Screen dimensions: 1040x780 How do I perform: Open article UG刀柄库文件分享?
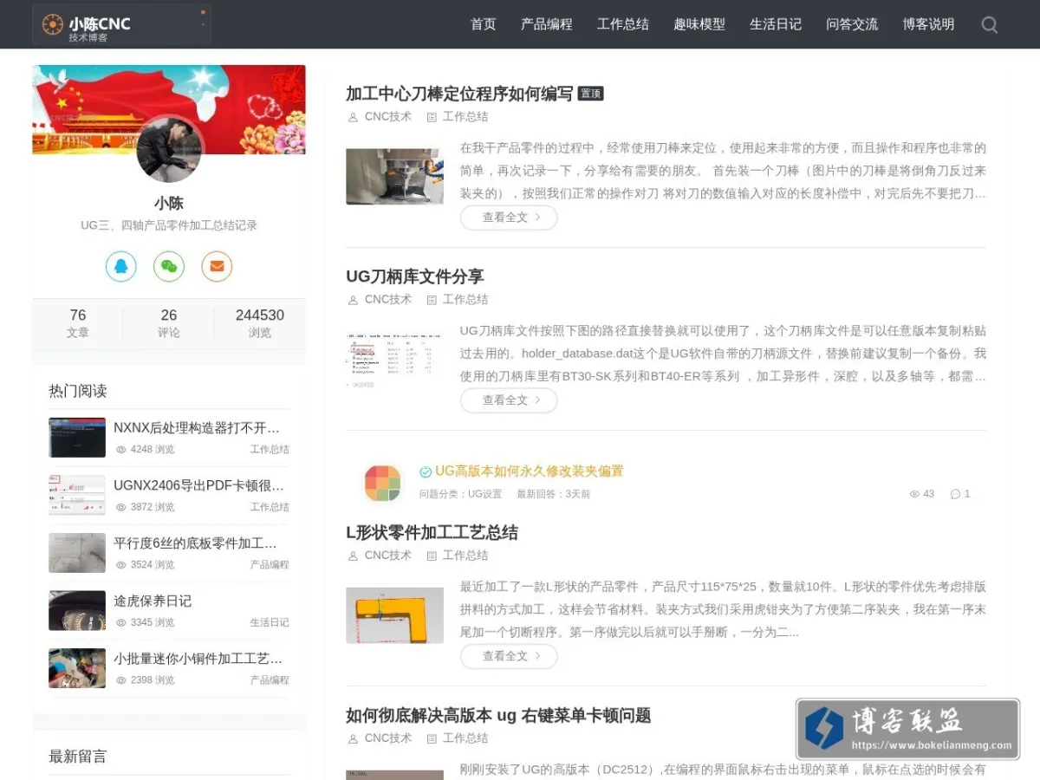(x=414, y=276)
